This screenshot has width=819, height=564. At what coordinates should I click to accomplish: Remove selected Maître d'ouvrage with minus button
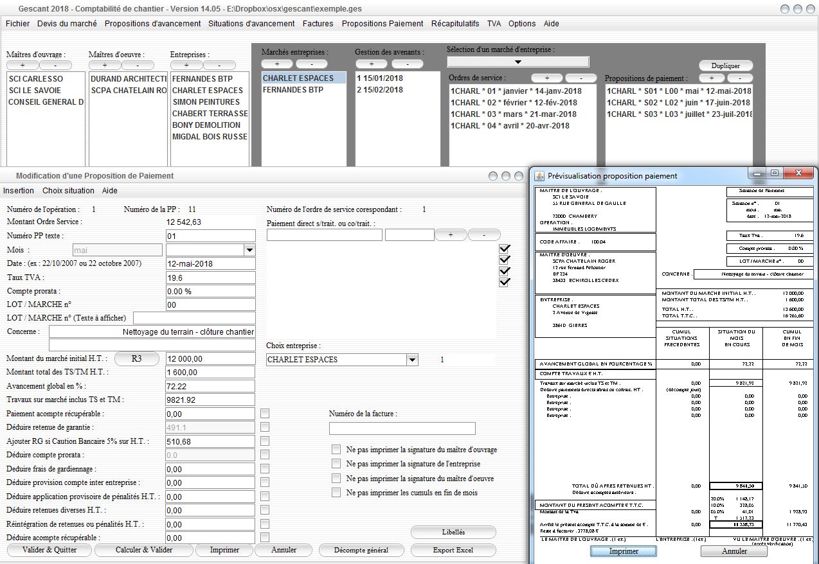pos(56,66)
